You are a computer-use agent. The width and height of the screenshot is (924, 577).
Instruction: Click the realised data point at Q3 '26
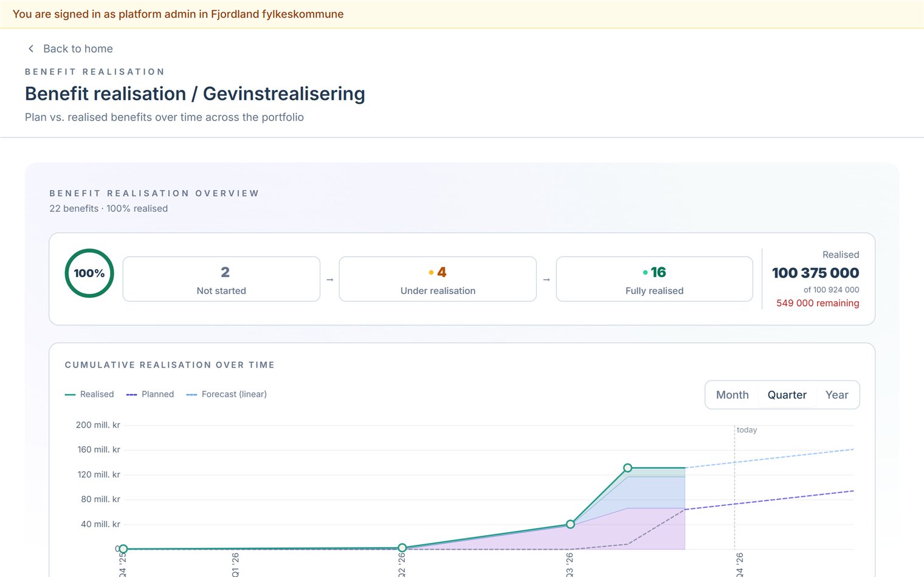pyautogui.click(x=570, y=524)
